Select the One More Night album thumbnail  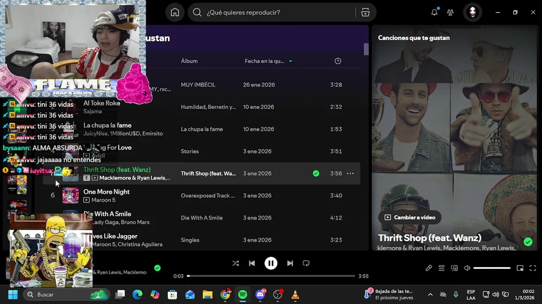(71, 195)
